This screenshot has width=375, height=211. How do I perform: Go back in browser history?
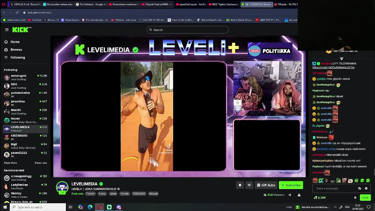pos(4,12)
